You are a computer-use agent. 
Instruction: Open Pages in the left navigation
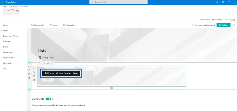[5, 31]
